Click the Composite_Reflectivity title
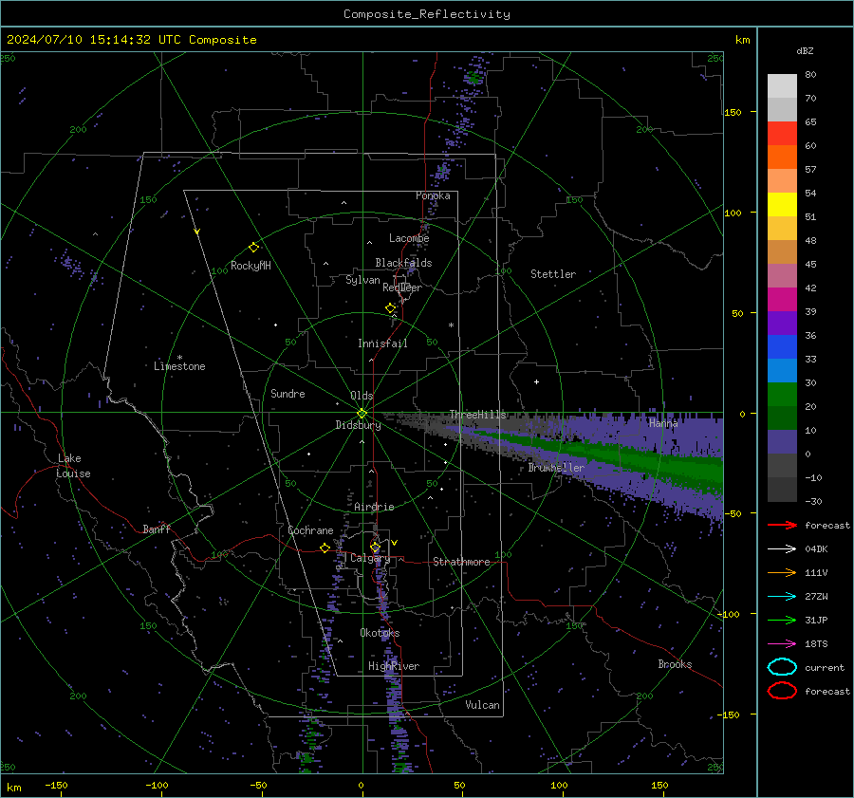The width and height of the screenshot is (854, 798). 426,14
